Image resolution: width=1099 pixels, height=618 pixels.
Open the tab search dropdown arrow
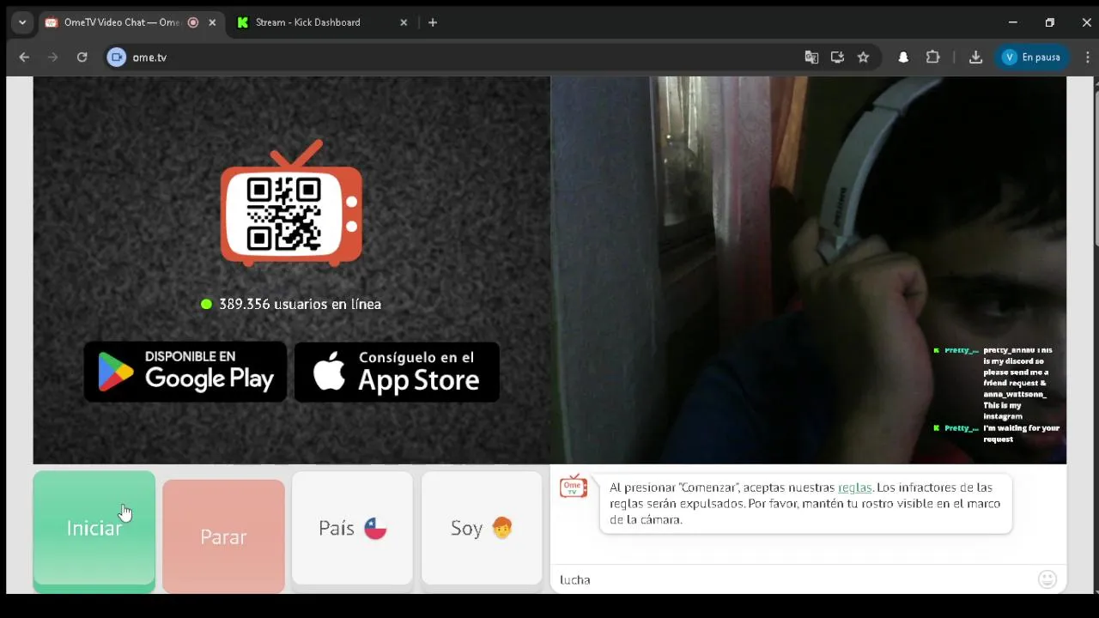(22, 22)
